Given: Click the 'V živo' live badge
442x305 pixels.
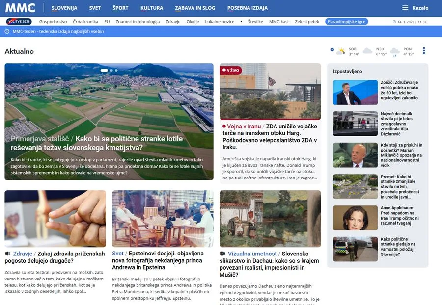Looking at the screenshot, I should (x=231, y=70).
